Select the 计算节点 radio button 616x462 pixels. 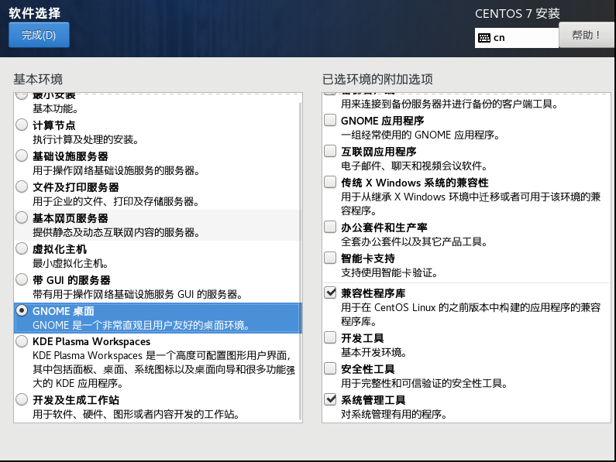click(x=22, y=125)
